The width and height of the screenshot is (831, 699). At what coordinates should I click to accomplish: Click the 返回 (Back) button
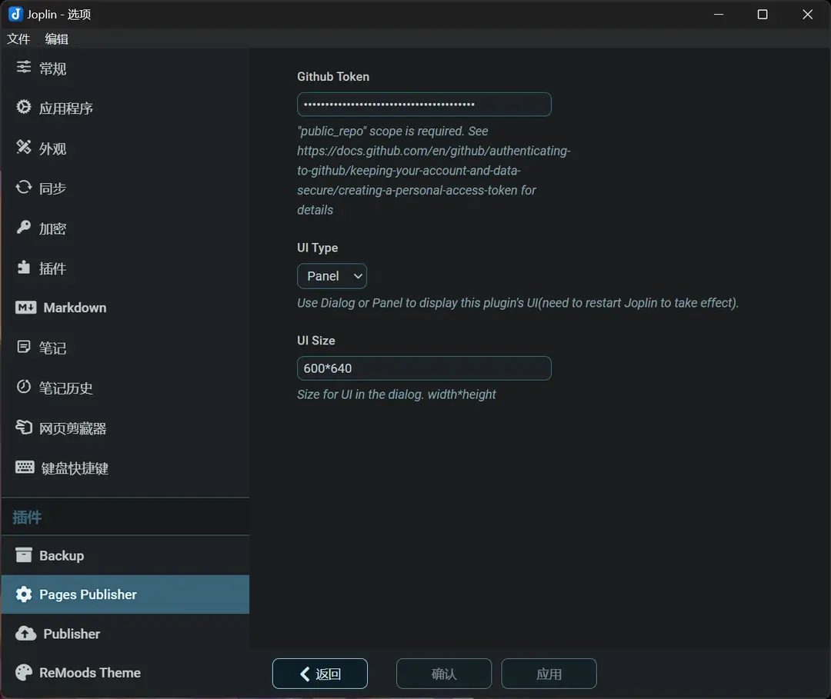(319, 673)
